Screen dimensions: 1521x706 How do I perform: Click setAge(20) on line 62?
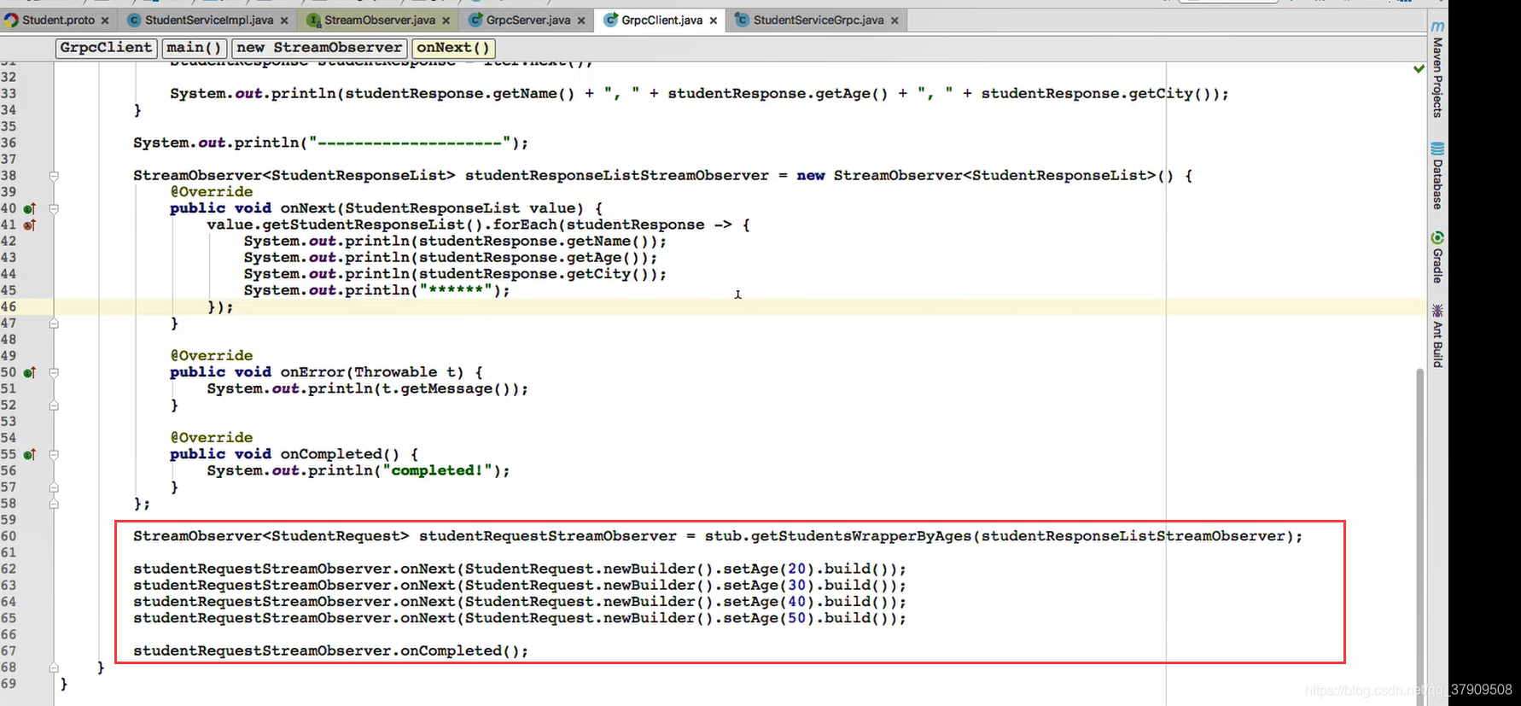pyautogui.click(x=770, y=569)
